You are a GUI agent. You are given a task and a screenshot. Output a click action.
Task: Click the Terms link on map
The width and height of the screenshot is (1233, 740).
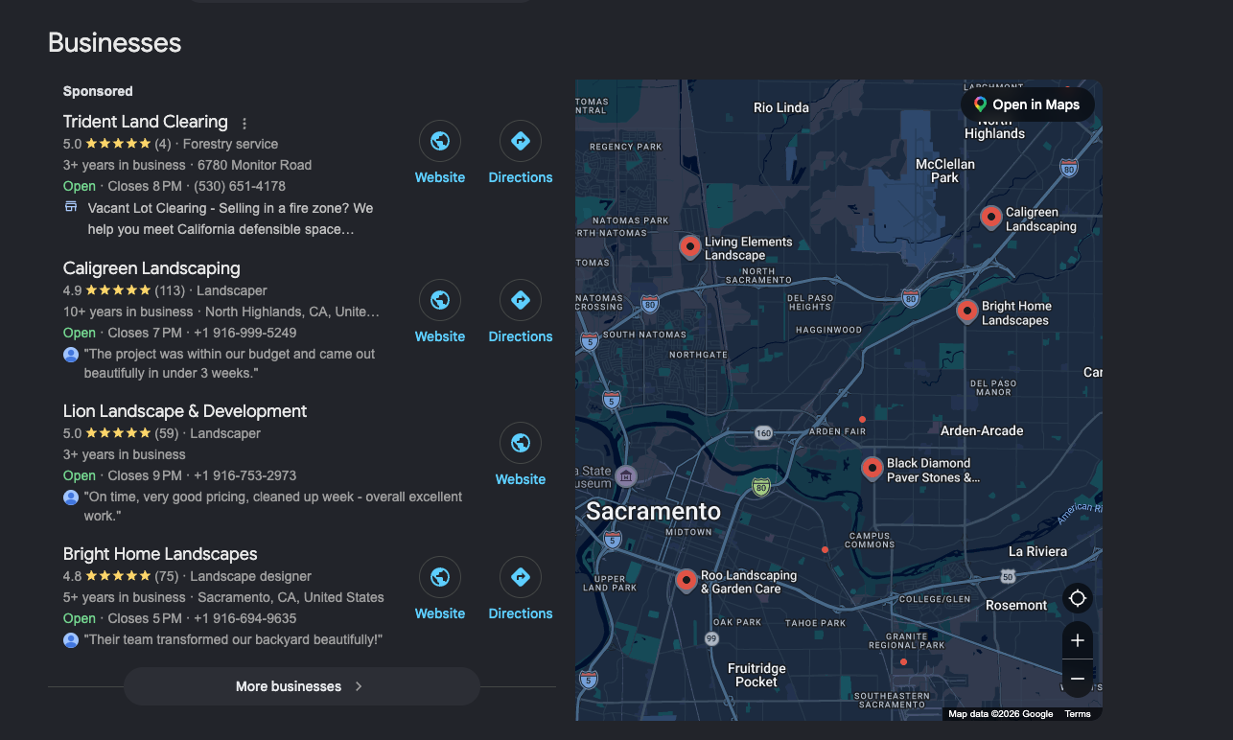click(1078, 713)
